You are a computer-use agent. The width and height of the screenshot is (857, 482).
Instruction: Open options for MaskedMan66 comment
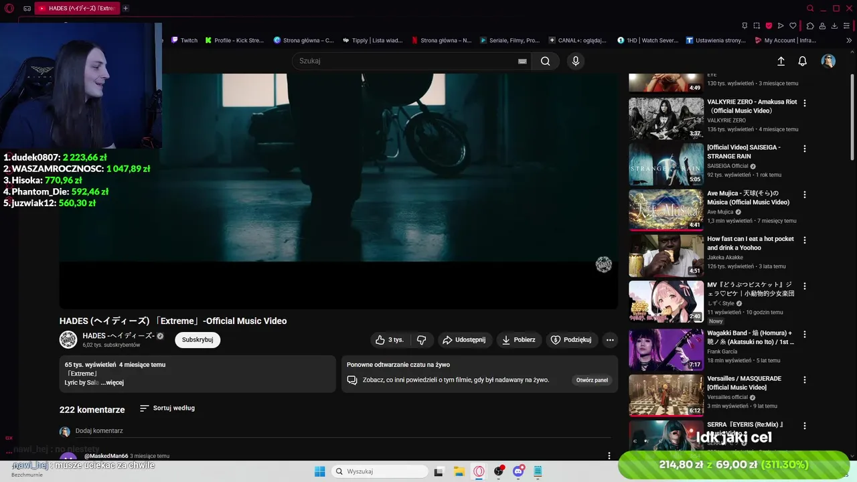(x=609, y=456)
